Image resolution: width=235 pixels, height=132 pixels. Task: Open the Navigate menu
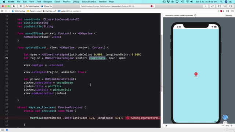[x=47, y=1]
